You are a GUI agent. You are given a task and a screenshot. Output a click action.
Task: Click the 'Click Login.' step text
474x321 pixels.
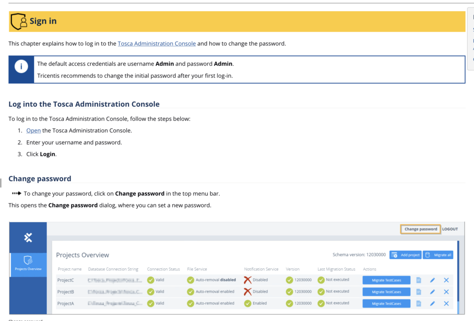pyautogui.click(x=41, y=154)
